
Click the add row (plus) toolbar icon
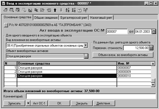click(12, 10)
